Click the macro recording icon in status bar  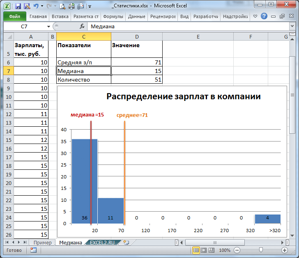[x=33, y=250]
